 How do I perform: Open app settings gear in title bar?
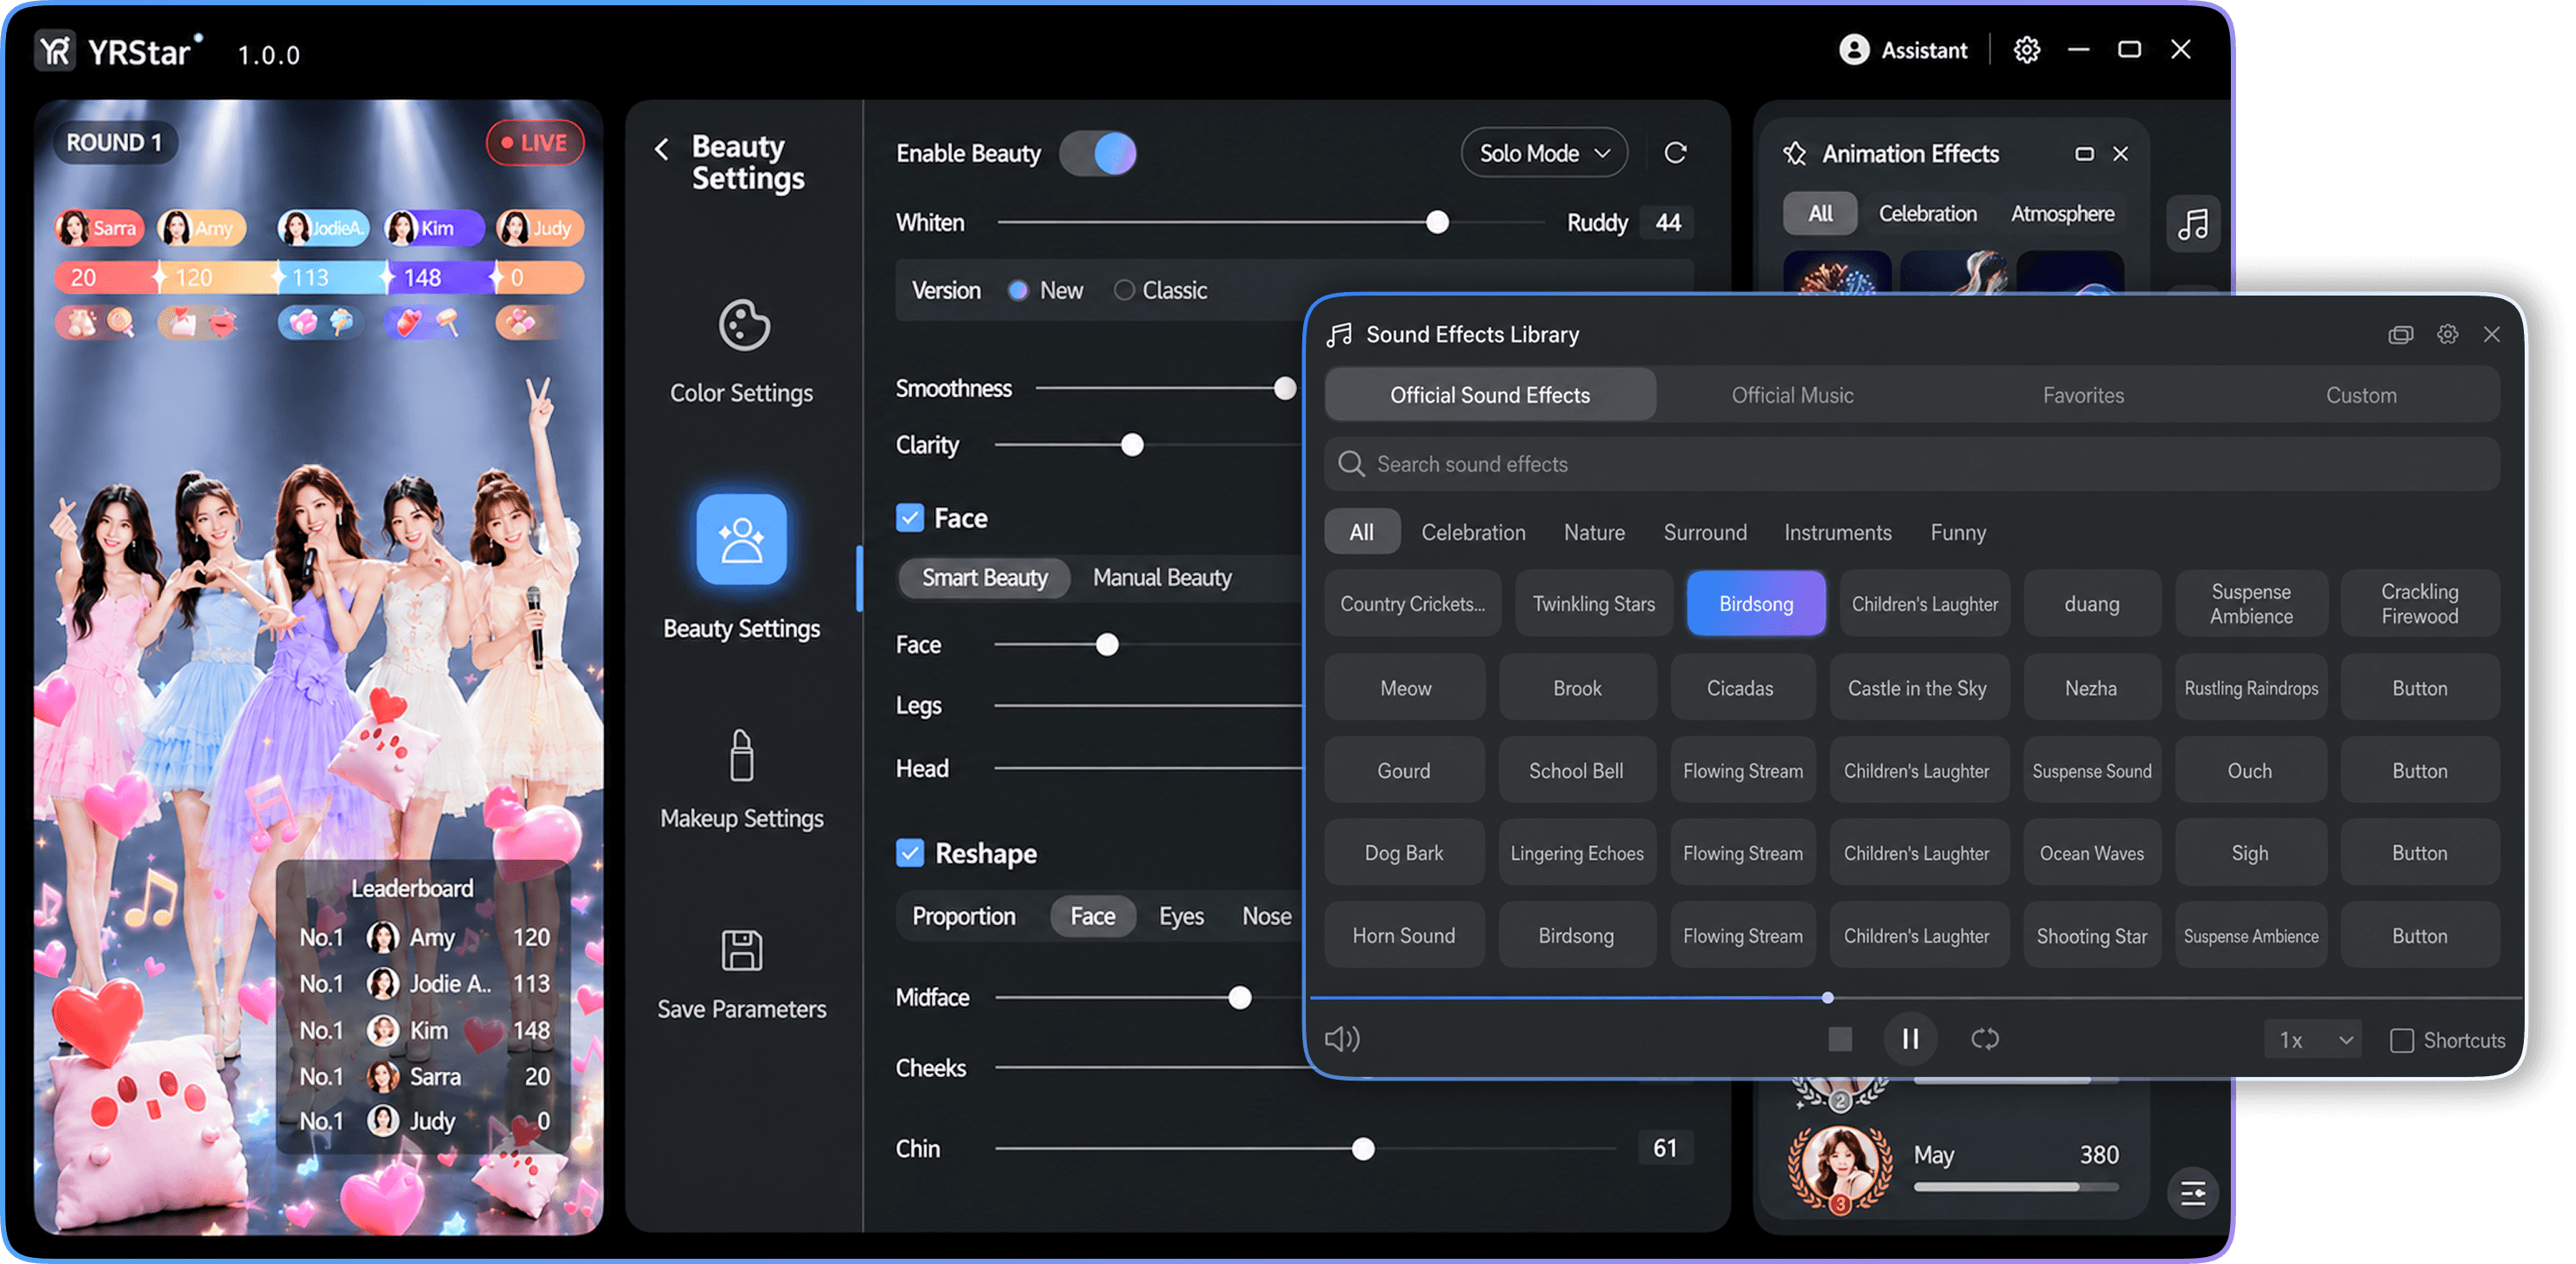pos(2026,50)
